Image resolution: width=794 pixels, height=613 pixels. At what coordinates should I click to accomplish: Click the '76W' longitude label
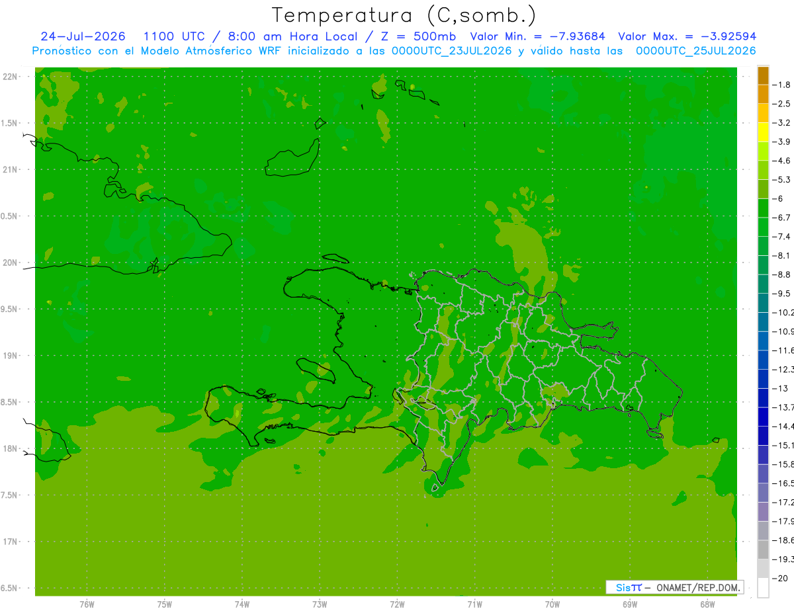(x=87, y=604)
